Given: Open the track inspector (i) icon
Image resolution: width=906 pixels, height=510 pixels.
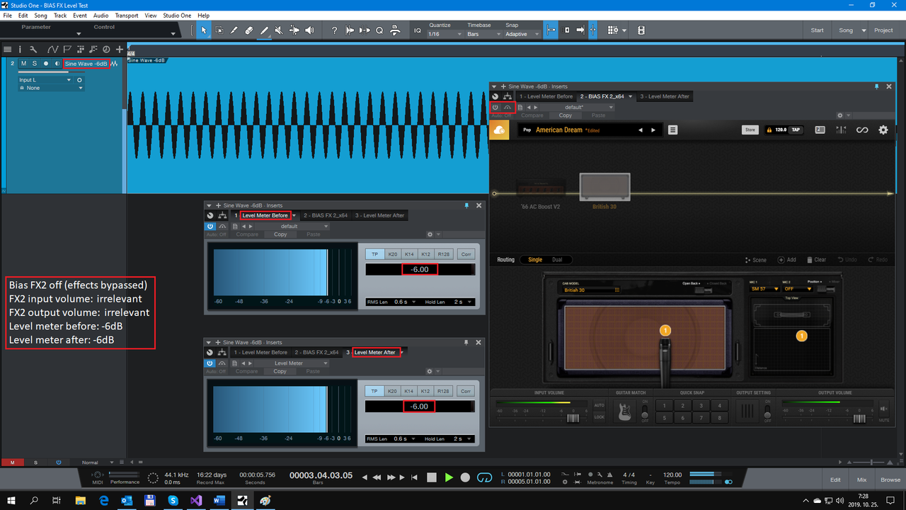Looking at the screenshot, I should (20, 50).
